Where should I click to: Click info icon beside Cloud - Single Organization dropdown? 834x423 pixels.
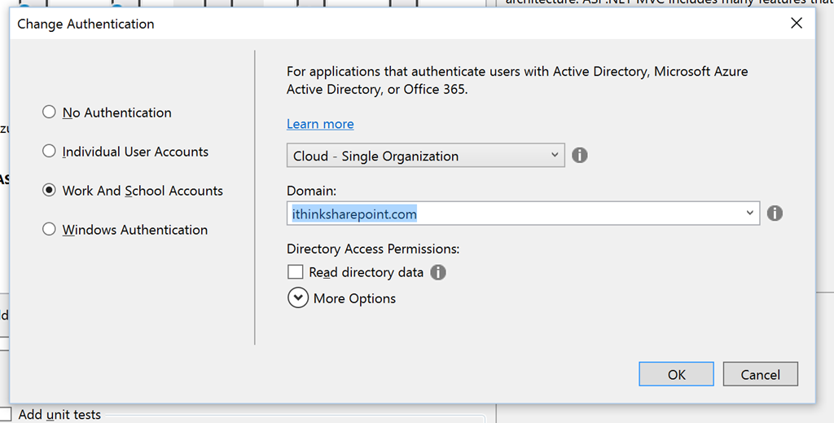click(579, 155)
